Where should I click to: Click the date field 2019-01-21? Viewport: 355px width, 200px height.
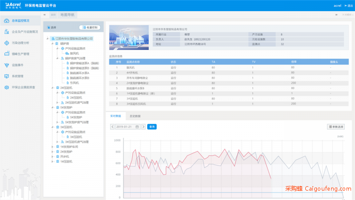(128, 127)
